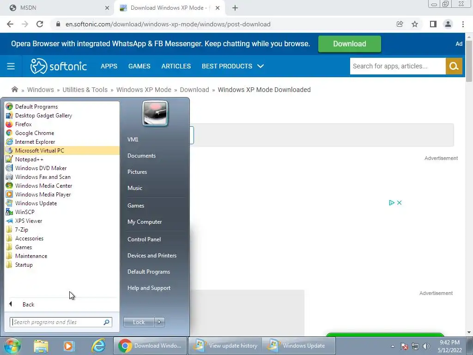Viewport: 473px width, 355px height.
Task: Click the green Opera Download button
Action: 349,44
